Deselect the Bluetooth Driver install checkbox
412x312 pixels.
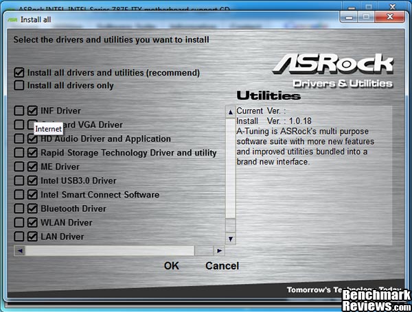click(32, 208)
